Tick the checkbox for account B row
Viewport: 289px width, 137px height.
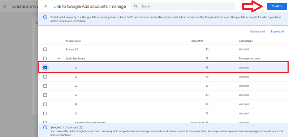coord(45,104)
